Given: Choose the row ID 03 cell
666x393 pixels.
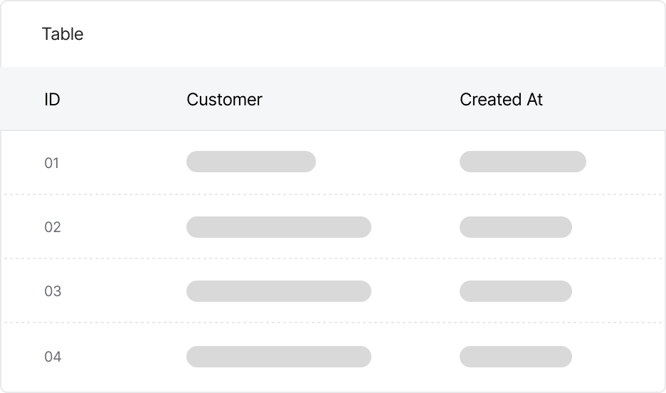Looking at the screenshot, I should click(x=53, y=291).
